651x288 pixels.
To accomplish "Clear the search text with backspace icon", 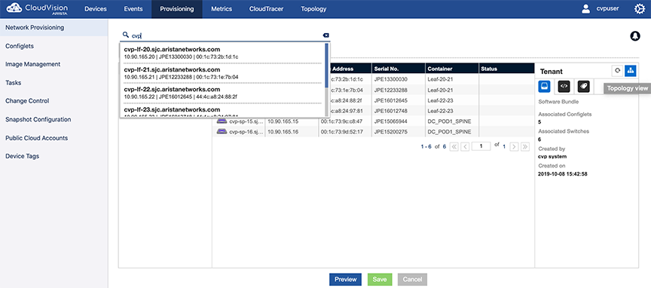I will click(x=326, y=35).
